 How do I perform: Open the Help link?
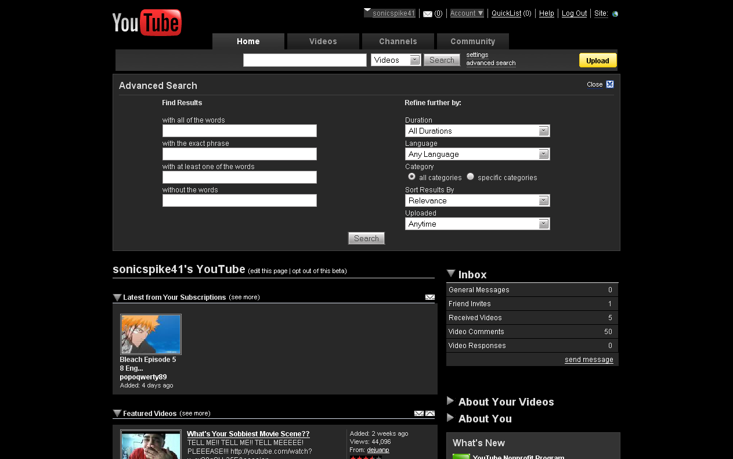point(547,13)
